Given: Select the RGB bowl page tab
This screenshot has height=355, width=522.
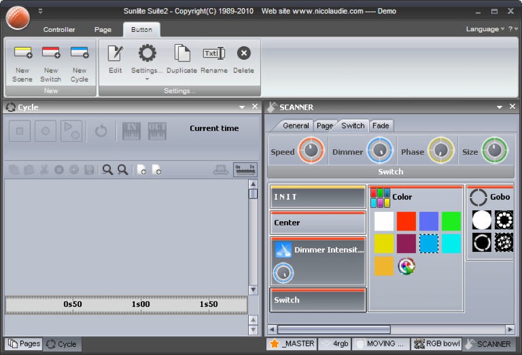Looking at the screenshot, I should [x=437, y=343].
